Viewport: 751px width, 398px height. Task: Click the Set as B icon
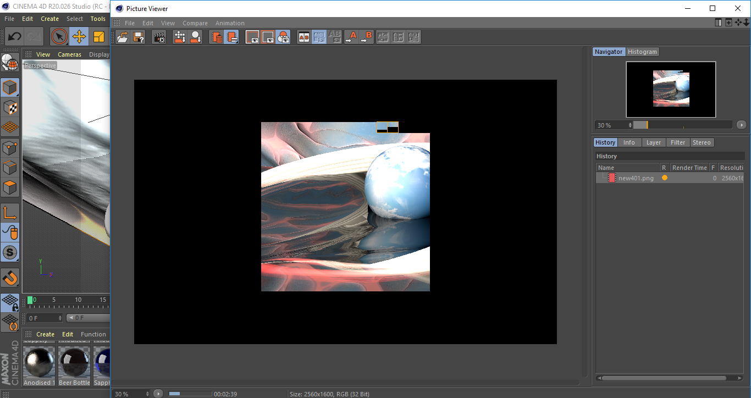(x=367, y=37)
